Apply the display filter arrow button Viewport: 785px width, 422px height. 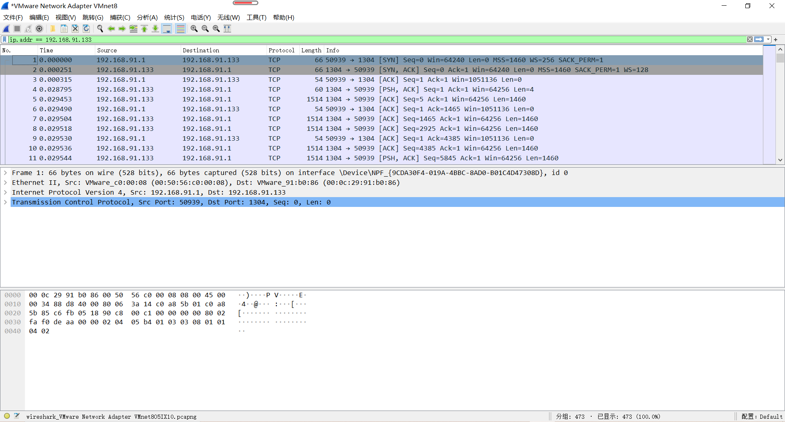coord(759,39)
